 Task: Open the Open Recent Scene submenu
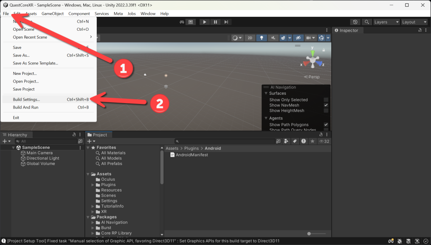pos(49,37)
